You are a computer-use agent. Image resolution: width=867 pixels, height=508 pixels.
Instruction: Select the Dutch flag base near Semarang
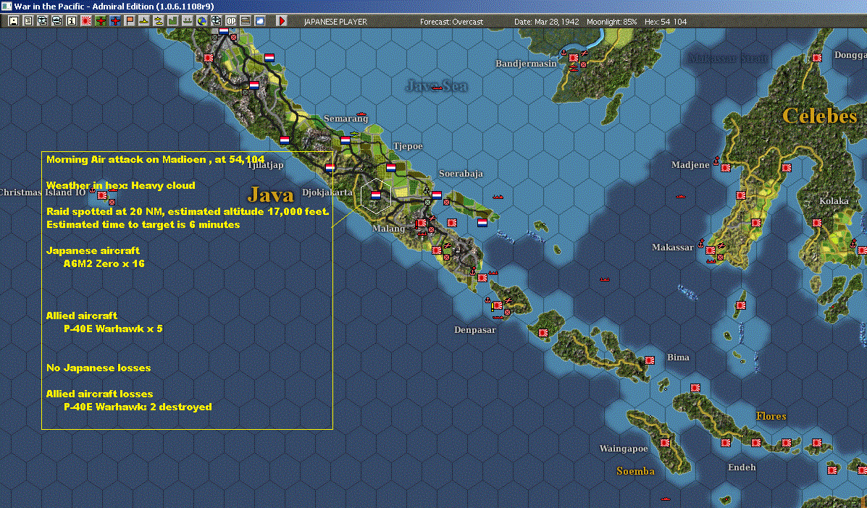345,140
